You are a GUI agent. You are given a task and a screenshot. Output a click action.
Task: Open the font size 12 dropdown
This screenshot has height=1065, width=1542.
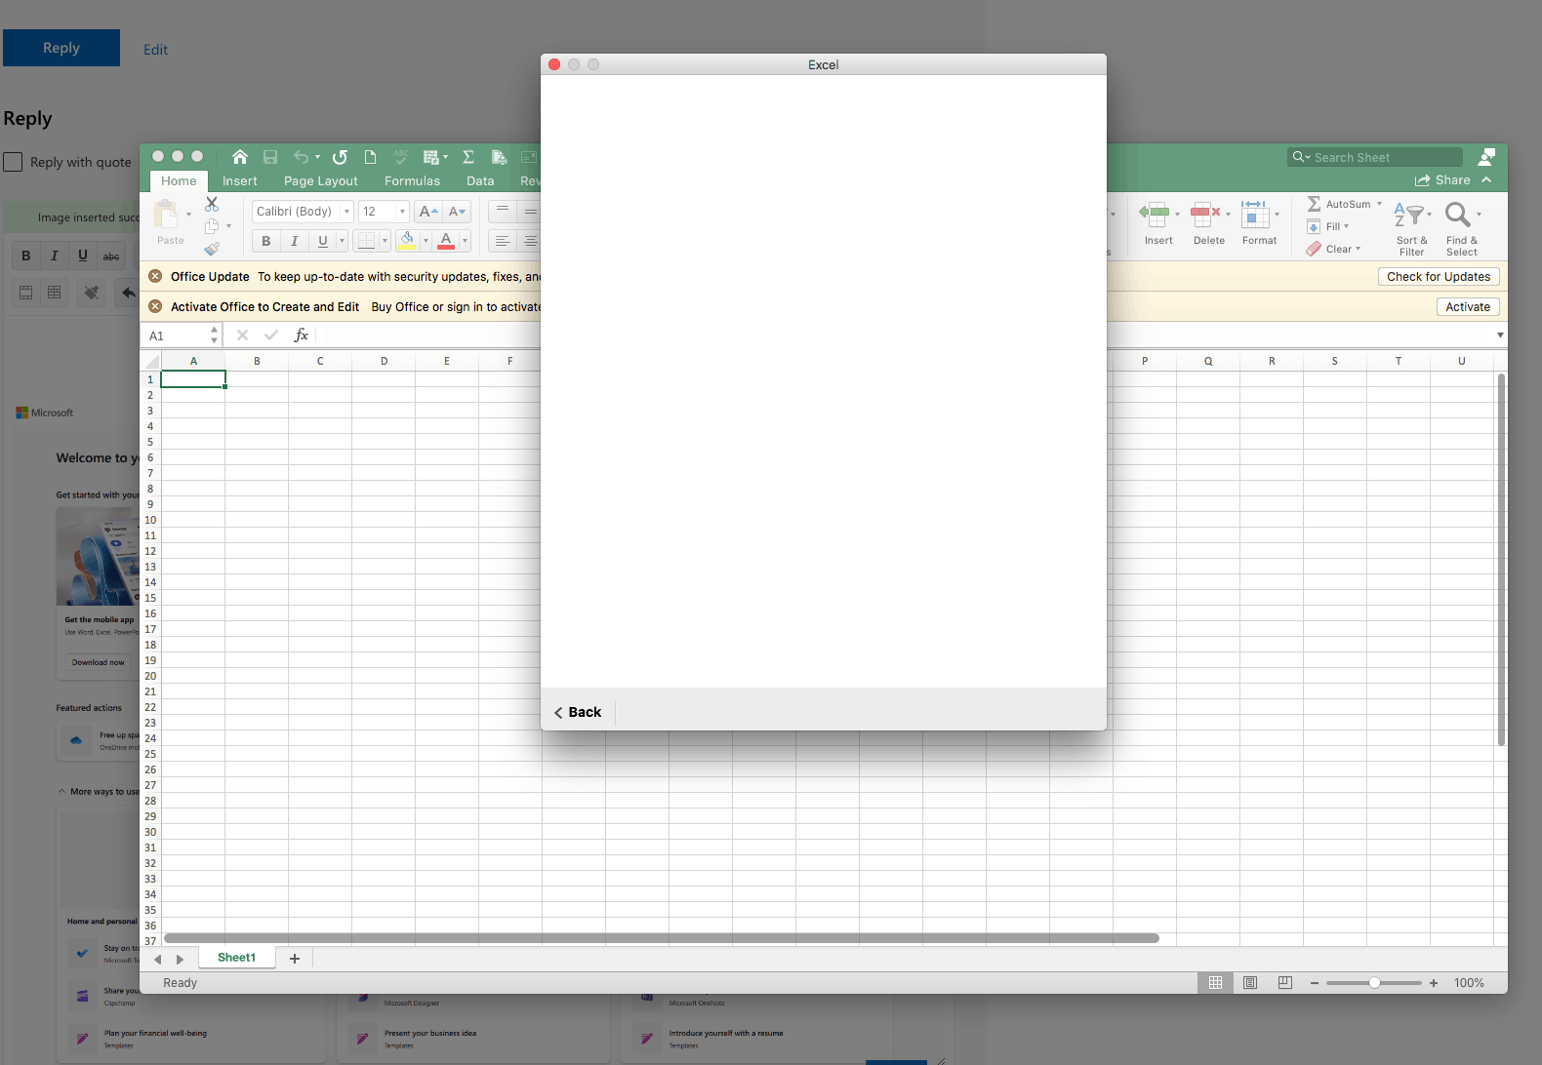click(402, 212)
